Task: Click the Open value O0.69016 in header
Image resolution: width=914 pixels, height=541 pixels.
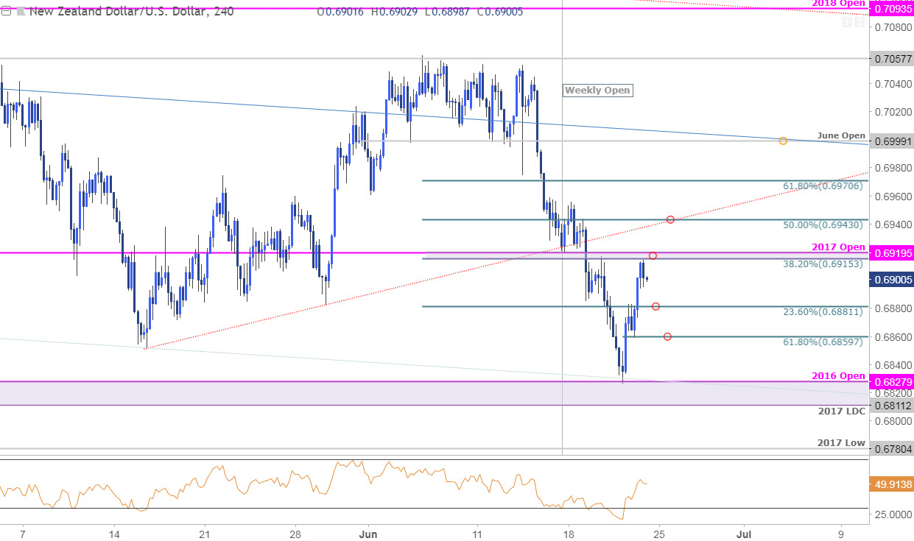Action: point(340,11)
